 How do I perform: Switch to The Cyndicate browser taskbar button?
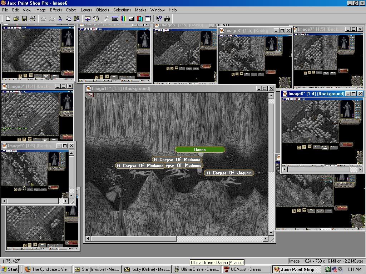[48, 269]
